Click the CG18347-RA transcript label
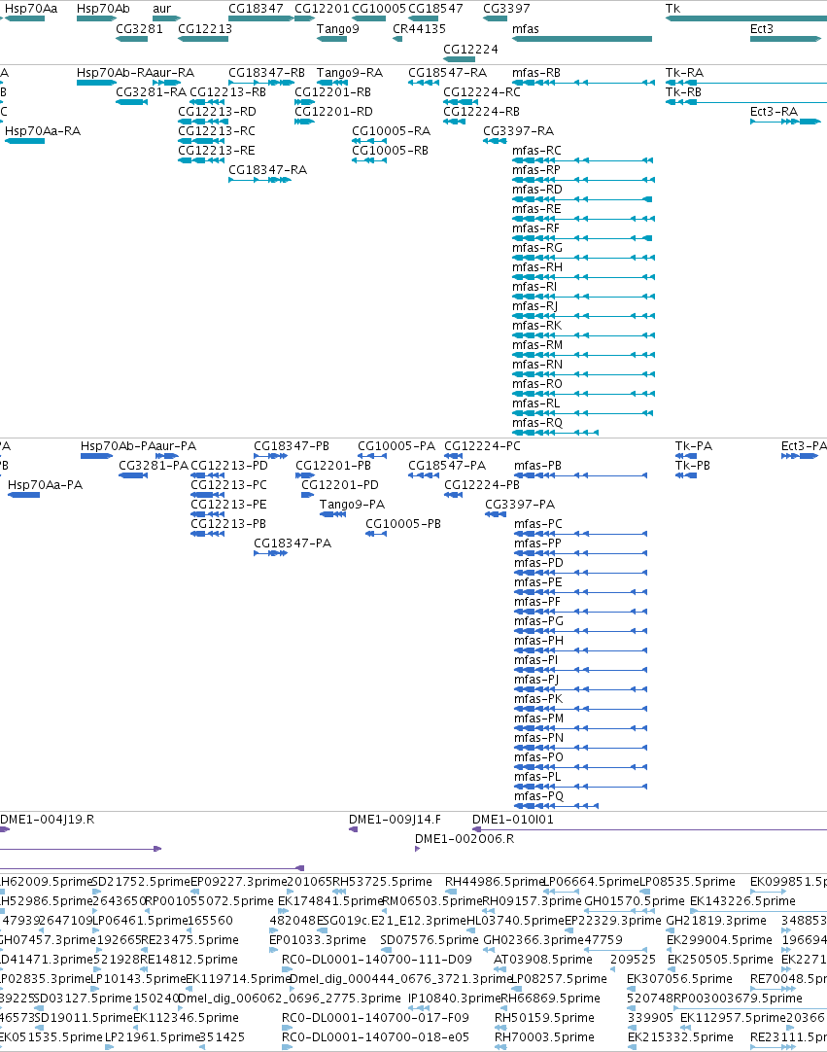Viewport: 827px width, 1052px height. point(267,170)
